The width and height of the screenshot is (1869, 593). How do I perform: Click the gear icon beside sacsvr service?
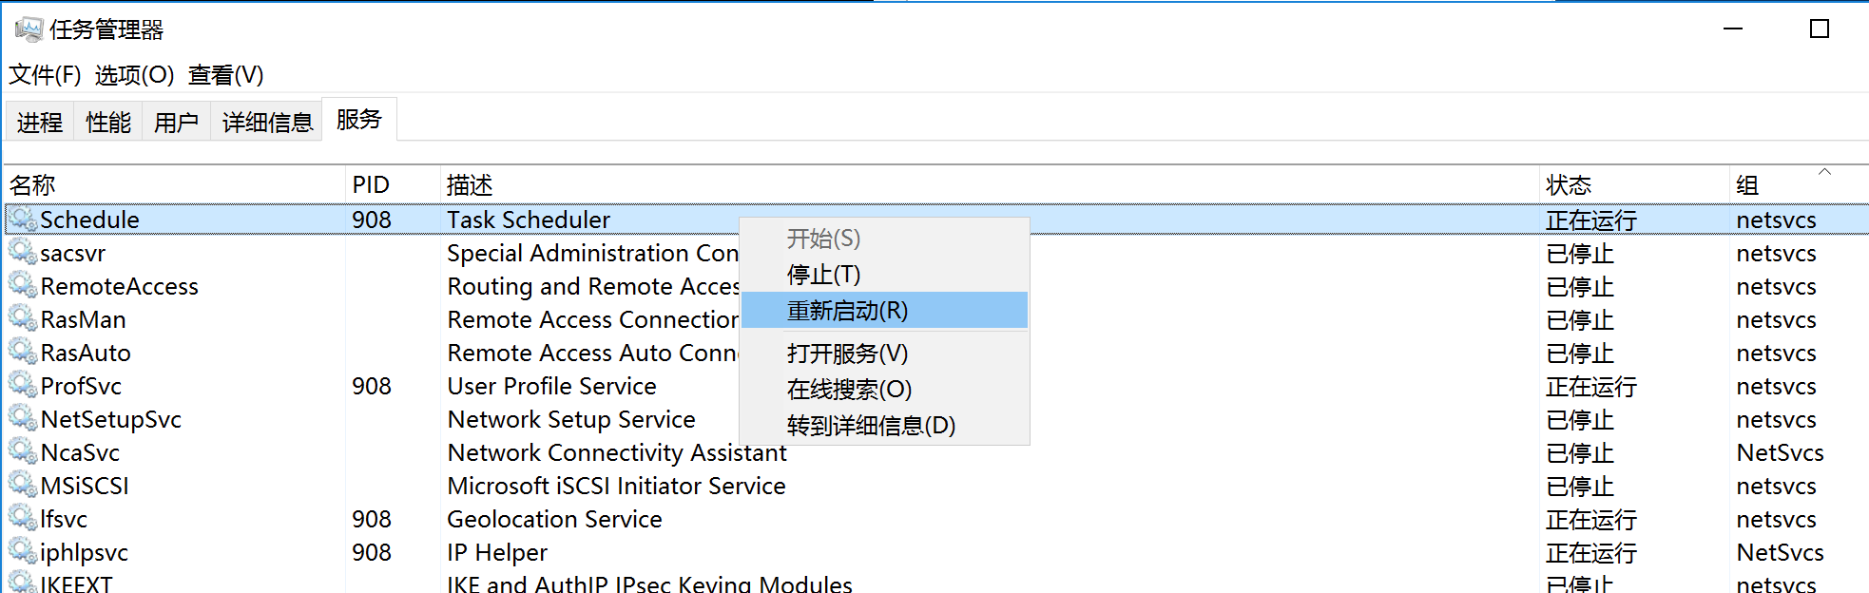[23, 253]
